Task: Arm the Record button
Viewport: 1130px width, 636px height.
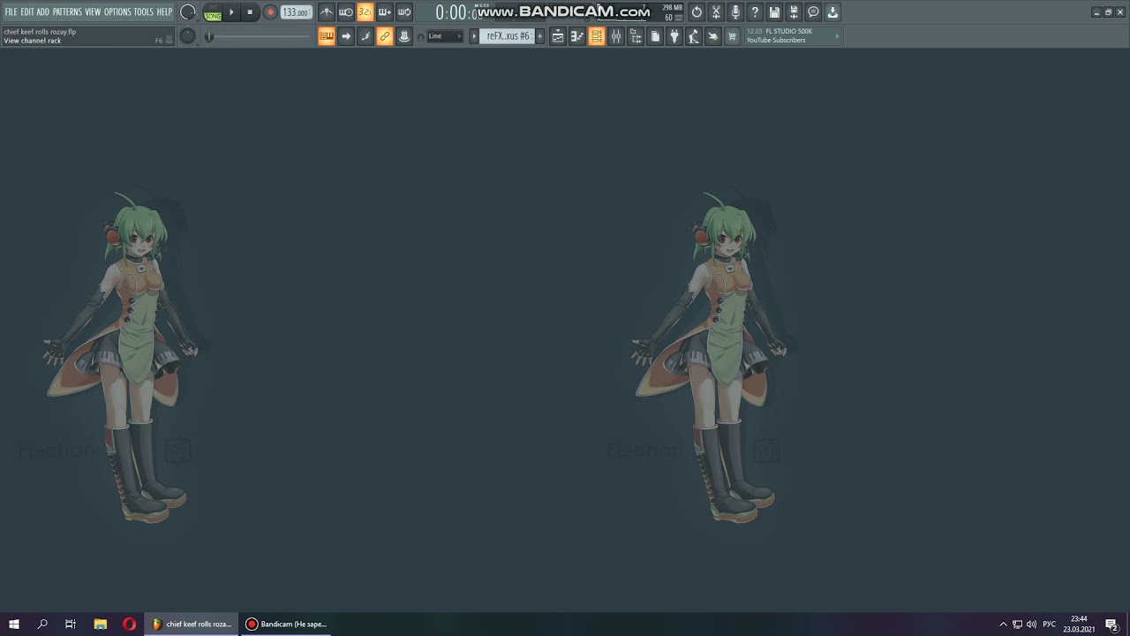Action: coord(270,12)
